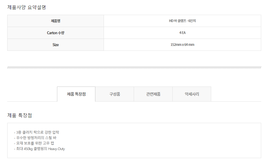Image resolution: width=270 pixels, height=163 pixels.
Task: Click the 모재 보호를 위한 고무 캡 line
Action: click(34, 143)
